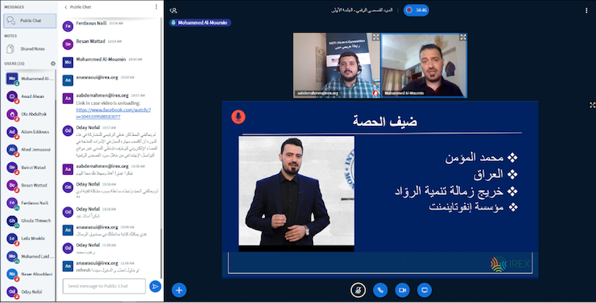This screenshot has height=303, width=596.
Task: Select user Mohamed Laid
Action: tap(30, 256)
